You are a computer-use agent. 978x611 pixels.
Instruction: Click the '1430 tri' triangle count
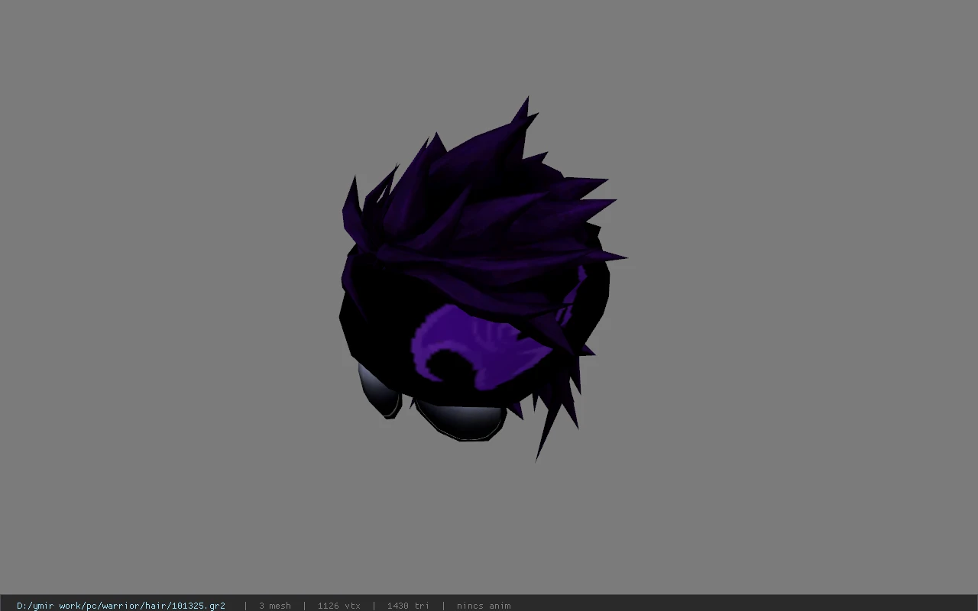point(408,606)
